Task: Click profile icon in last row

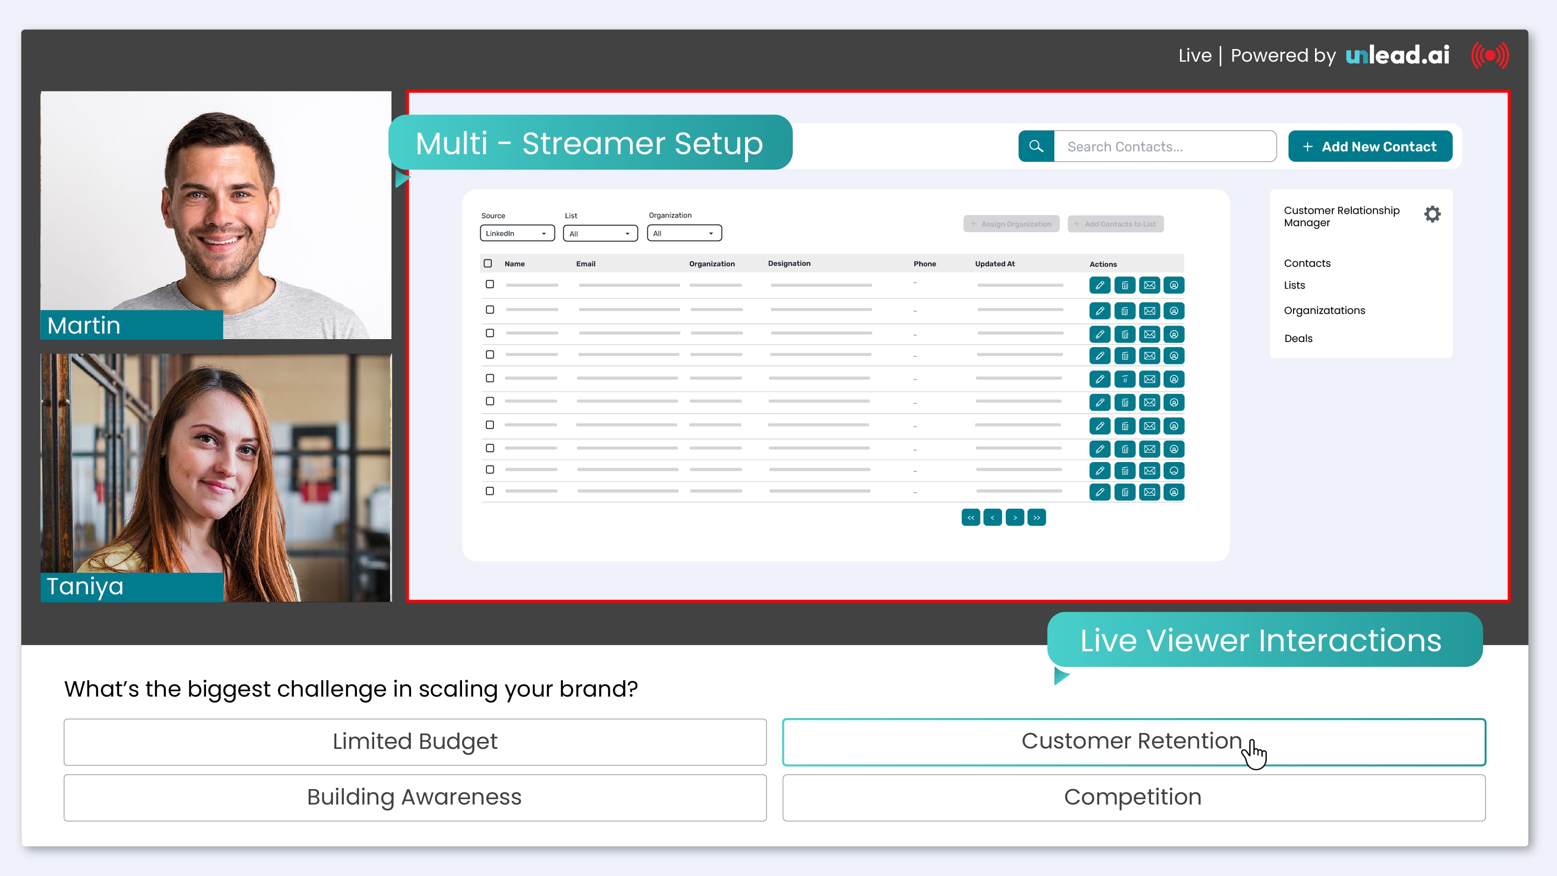Action: coord(1173,492)
